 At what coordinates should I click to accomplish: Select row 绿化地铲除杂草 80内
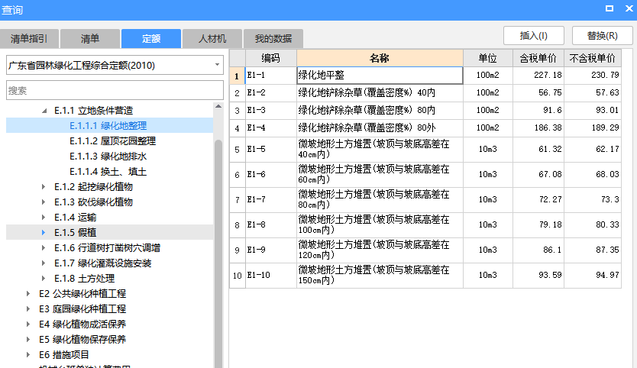[x=425, y=111]
